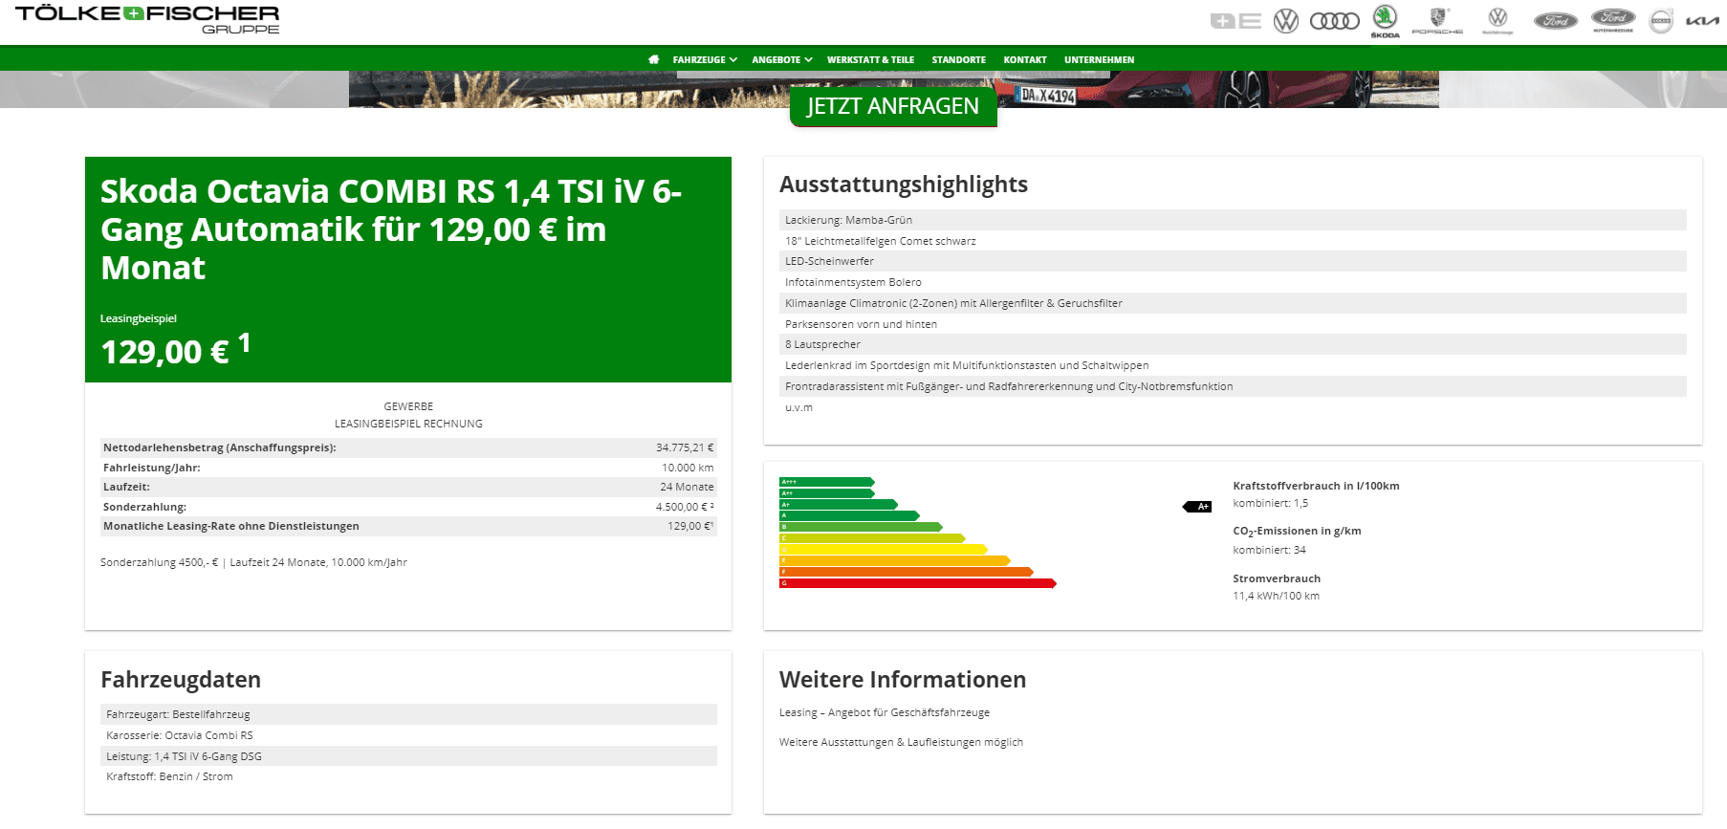Click the top green A+++ efficiency bar
This screenshot has width=1727, height=829.
pyautogui.click(x=827, y=482)
